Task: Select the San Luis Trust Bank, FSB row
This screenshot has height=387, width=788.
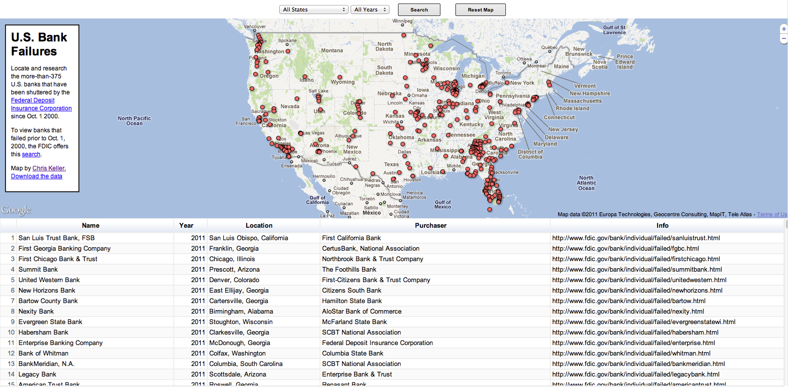Action: tap(392, 238)
